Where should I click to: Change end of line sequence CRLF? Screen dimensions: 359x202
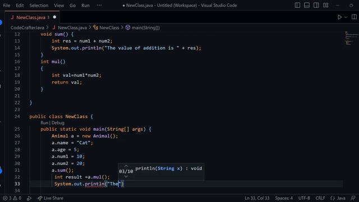[320, 198]
